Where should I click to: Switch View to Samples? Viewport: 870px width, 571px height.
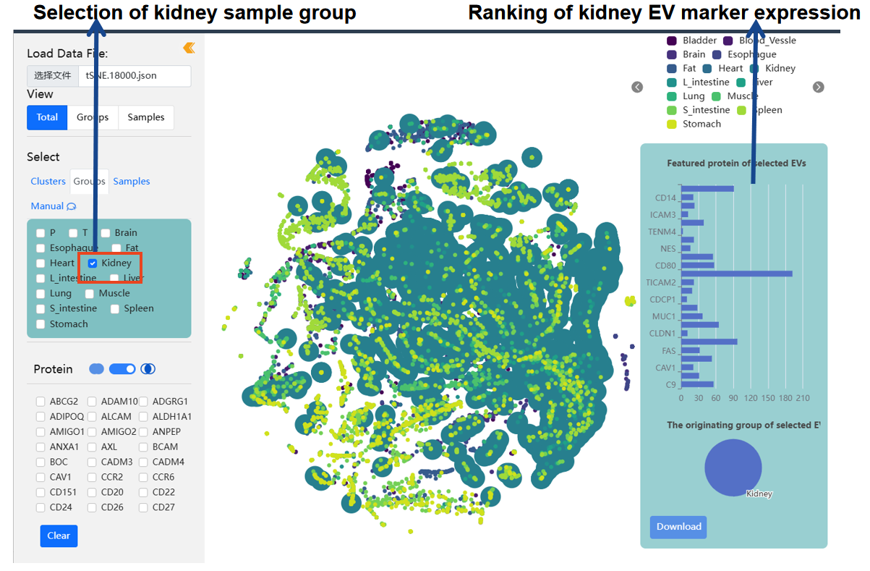145,117
